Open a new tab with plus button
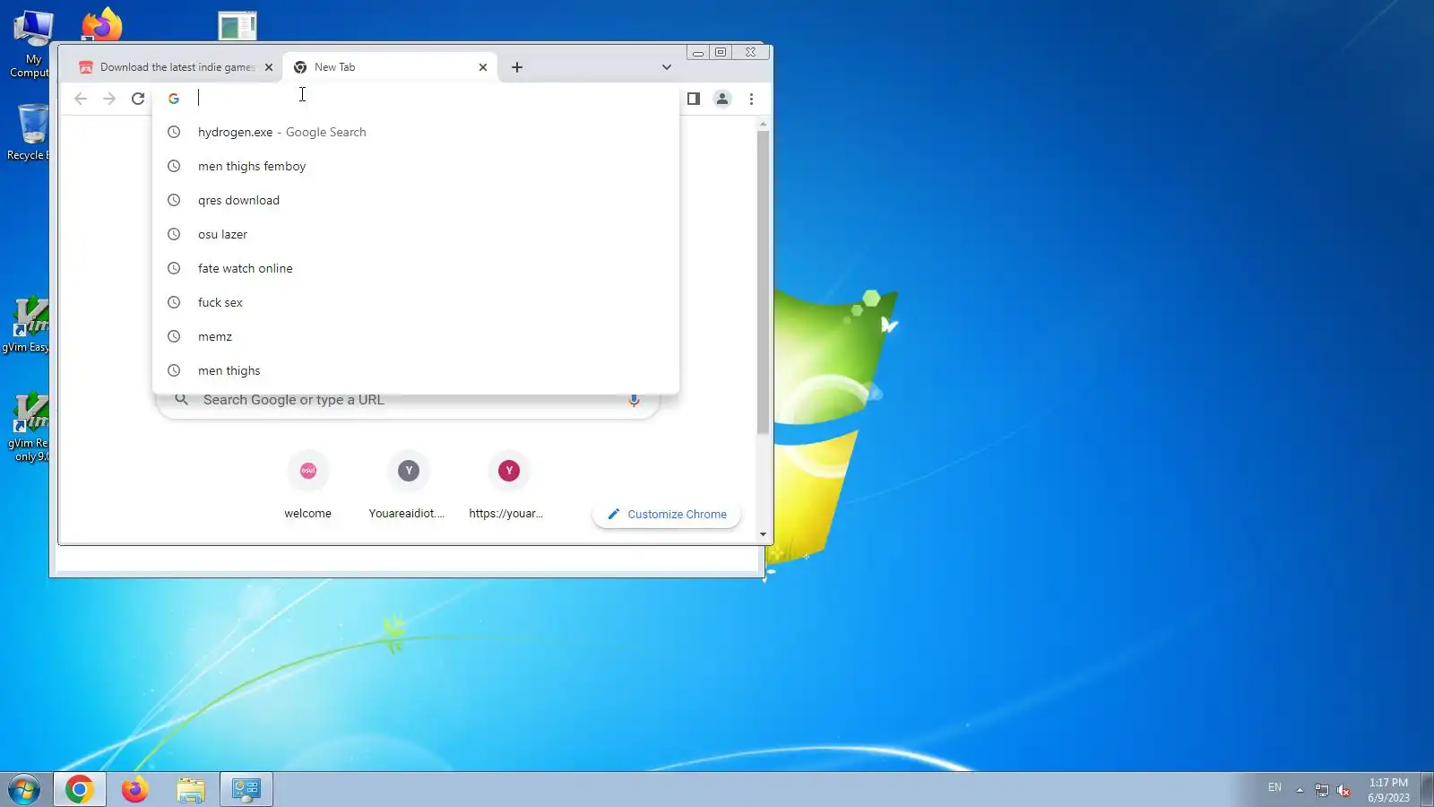Screen dimensions: 1434x807 (517, 67)
